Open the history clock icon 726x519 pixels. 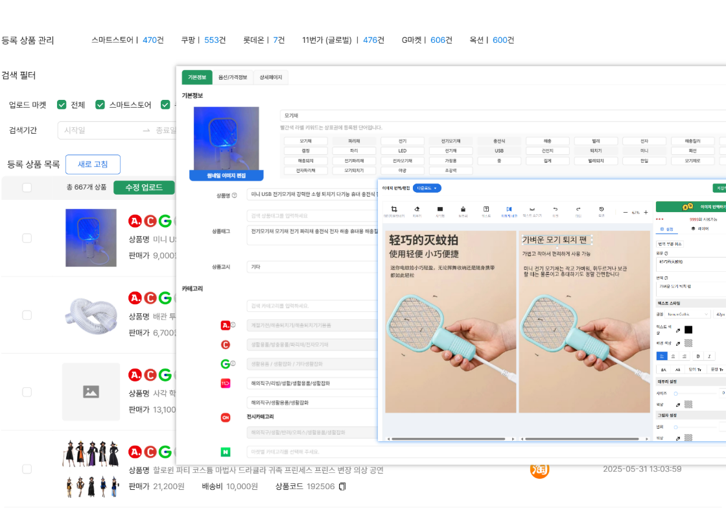[x=601, y=210]
